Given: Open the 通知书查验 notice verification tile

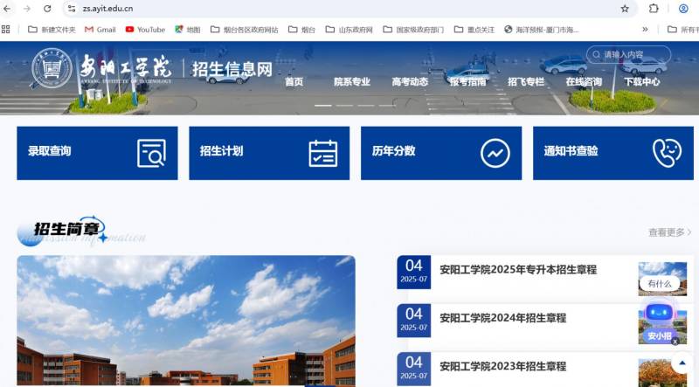Looking at the screenshot, I should coord(612,153).
